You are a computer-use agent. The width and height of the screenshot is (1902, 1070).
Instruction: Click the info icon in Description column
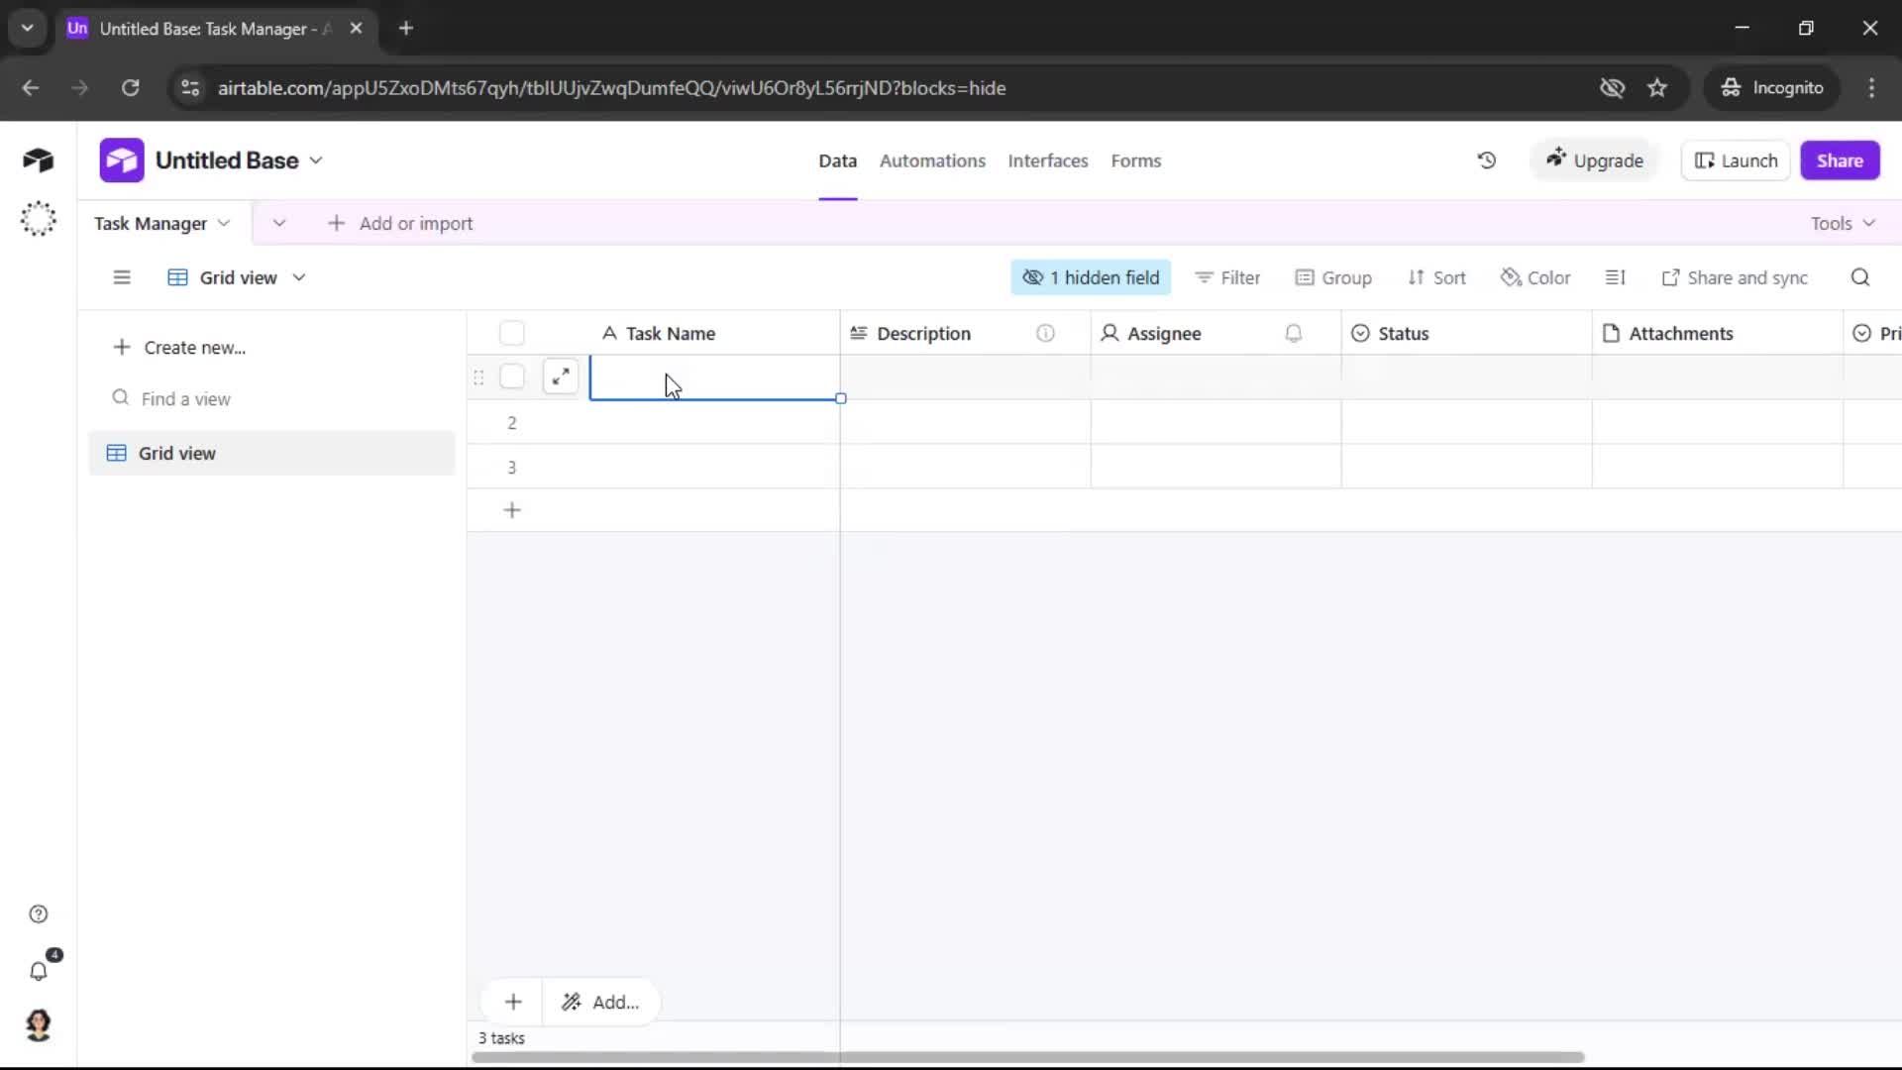(1045, 334)
